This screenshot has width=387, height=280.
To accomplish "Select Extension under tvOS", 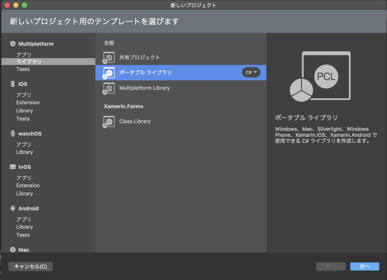I will (28, 185).
